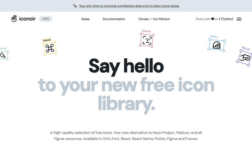Share on X (Twitter) link

226,19
